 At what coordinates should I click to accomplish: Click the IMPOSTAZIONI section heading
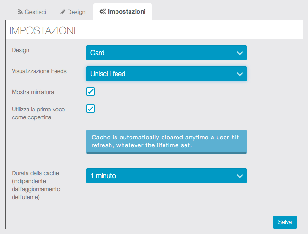42,31
